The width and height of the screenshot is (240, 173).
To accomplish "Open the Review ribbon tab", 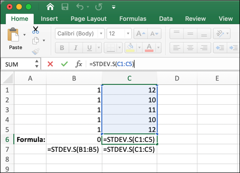I will pos(196,19).
